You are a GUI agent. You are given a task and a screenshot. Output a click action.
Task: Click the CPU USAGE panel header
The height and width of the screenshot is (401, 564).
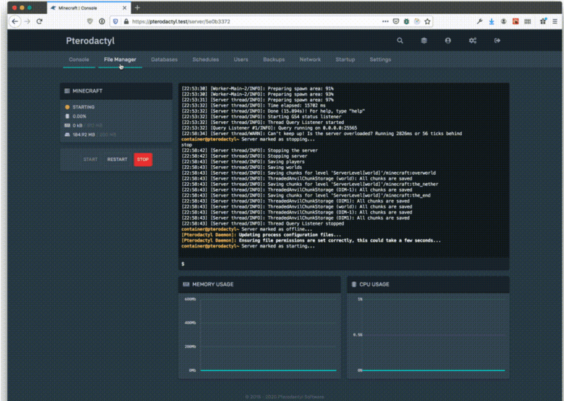point(428,284)
